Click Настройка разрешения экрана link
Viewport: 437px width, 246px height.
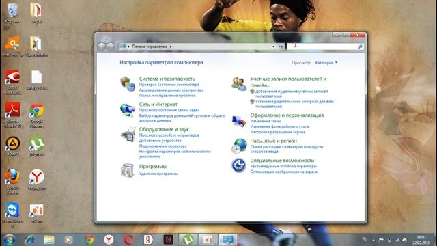pyautogui.click(x=278, y=132)
